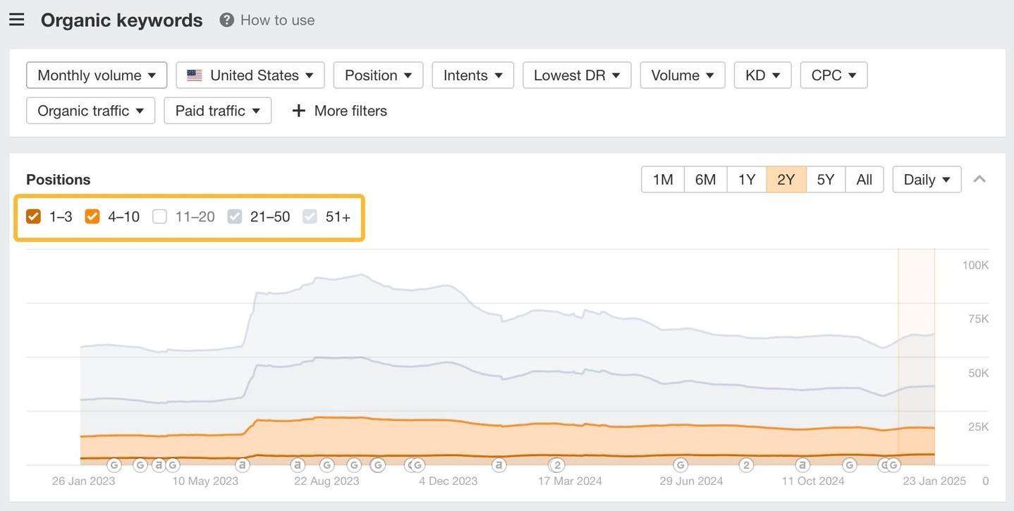The image size is (1014, 511).
Task: Open the hamburger menu icon
Action: (17, 20)
